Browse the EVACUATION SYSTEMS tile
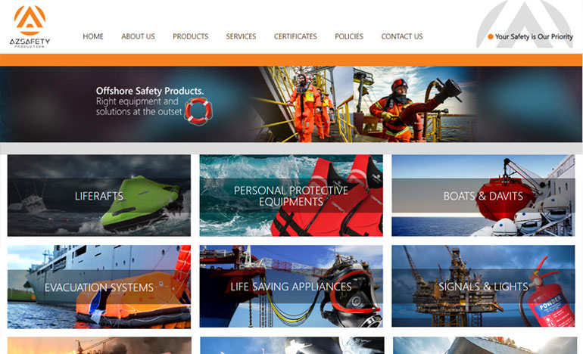Viewport: 583px width, 354px height. click(99, 287)
